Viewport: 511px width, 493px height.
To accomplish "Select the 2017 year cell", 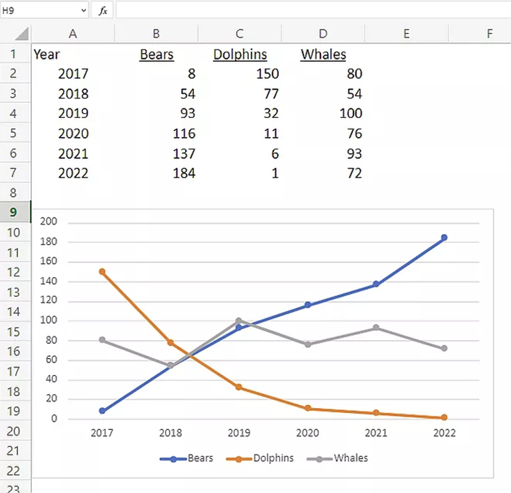I will [73, 74].
